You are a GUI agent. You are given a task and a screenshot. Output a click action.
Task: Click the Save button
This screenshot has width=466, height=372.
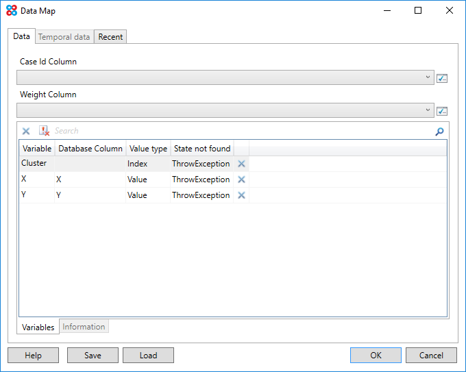pyautogui.click(x=93, y=356)
